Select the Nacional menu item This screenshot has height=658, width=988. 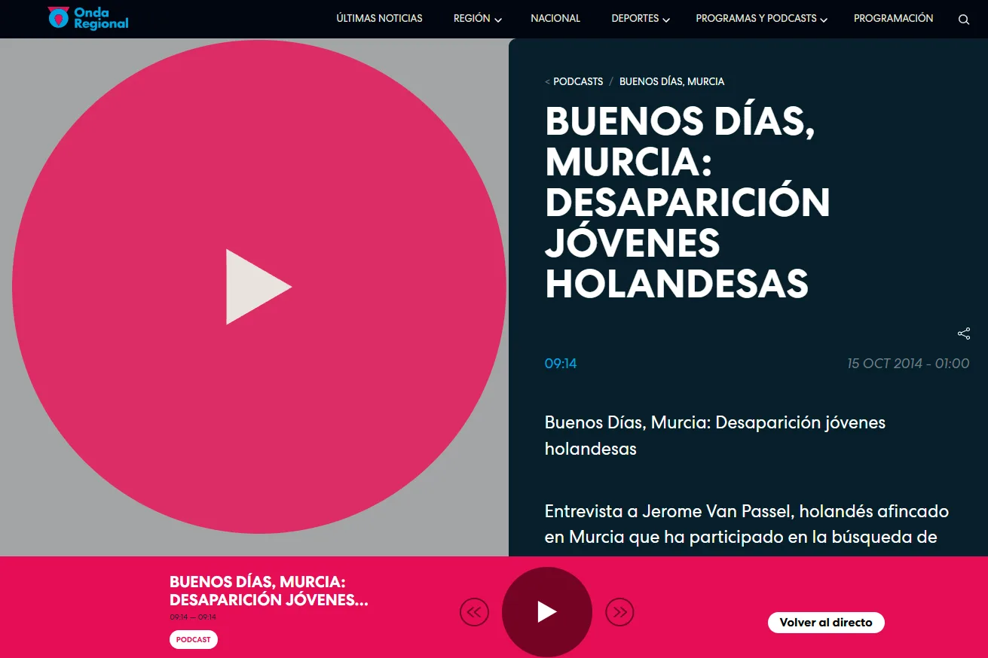tap(555, 19)
